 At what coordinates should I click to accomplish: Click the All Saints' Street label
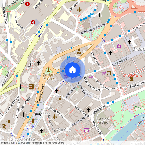[x=92, y=84]
